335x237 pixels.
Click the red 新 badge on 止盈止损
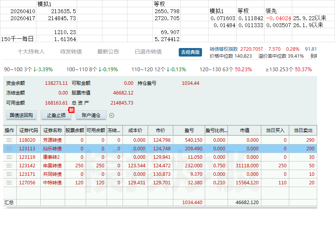tap(71, 110)
